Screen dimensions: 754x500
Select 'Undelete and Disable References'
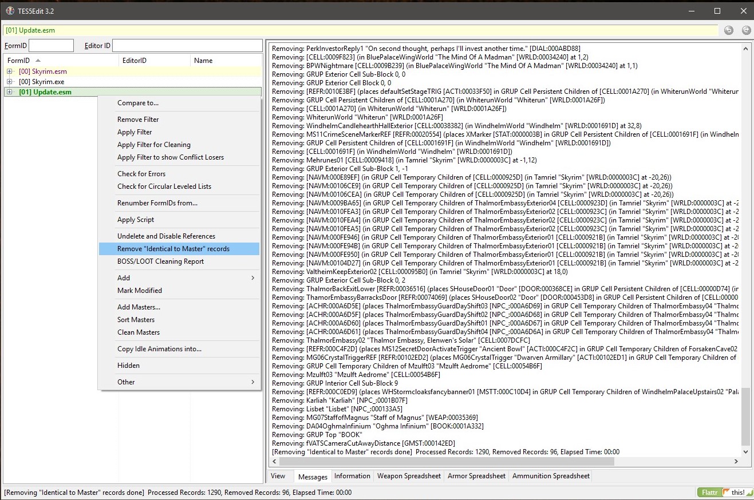pyautogui.click(x=179, y=236)
